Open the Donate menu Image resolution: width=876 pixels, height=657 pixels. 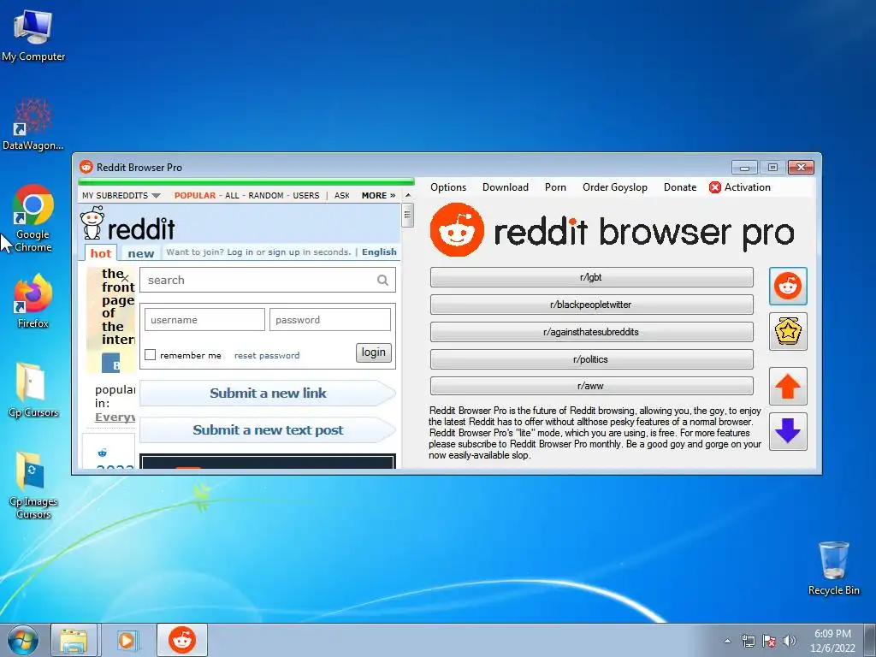click(x=680, y=187)
